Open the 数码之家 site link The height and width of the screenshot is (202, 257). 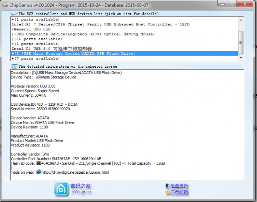coord(80,186)
